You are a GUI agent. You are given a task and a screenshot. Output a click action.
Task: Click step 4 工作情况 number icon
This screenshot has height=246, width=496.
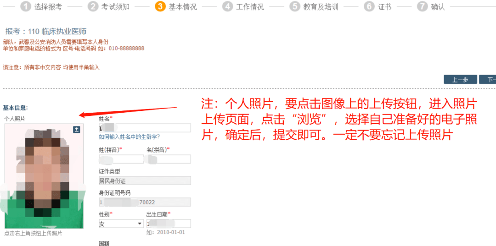pos(227,6)
